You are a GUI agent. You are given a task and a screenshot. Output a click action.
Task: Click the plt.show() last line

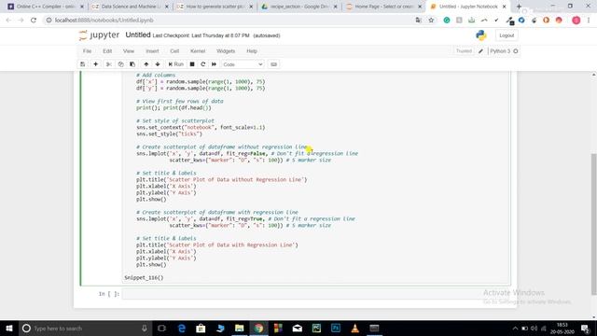point(151,264)
